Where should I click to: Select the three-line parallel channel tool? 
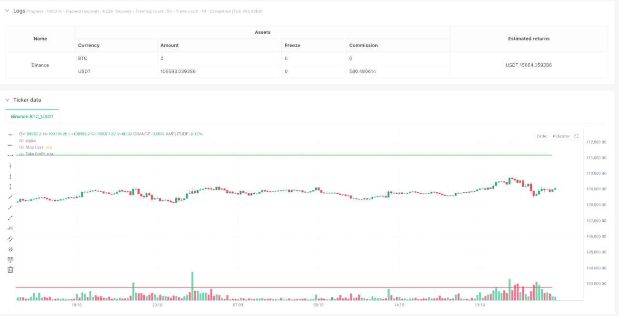(x=10, y=249)
